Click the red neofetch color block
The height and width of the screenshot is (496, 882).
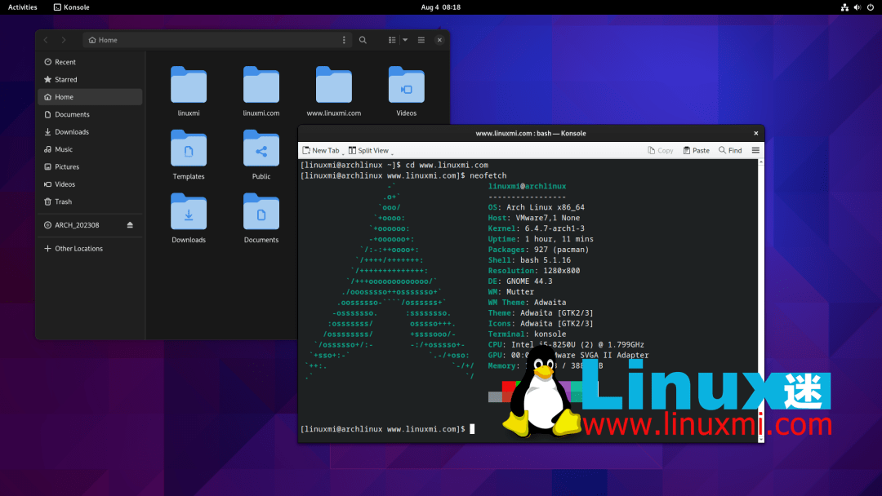(509, 386)
